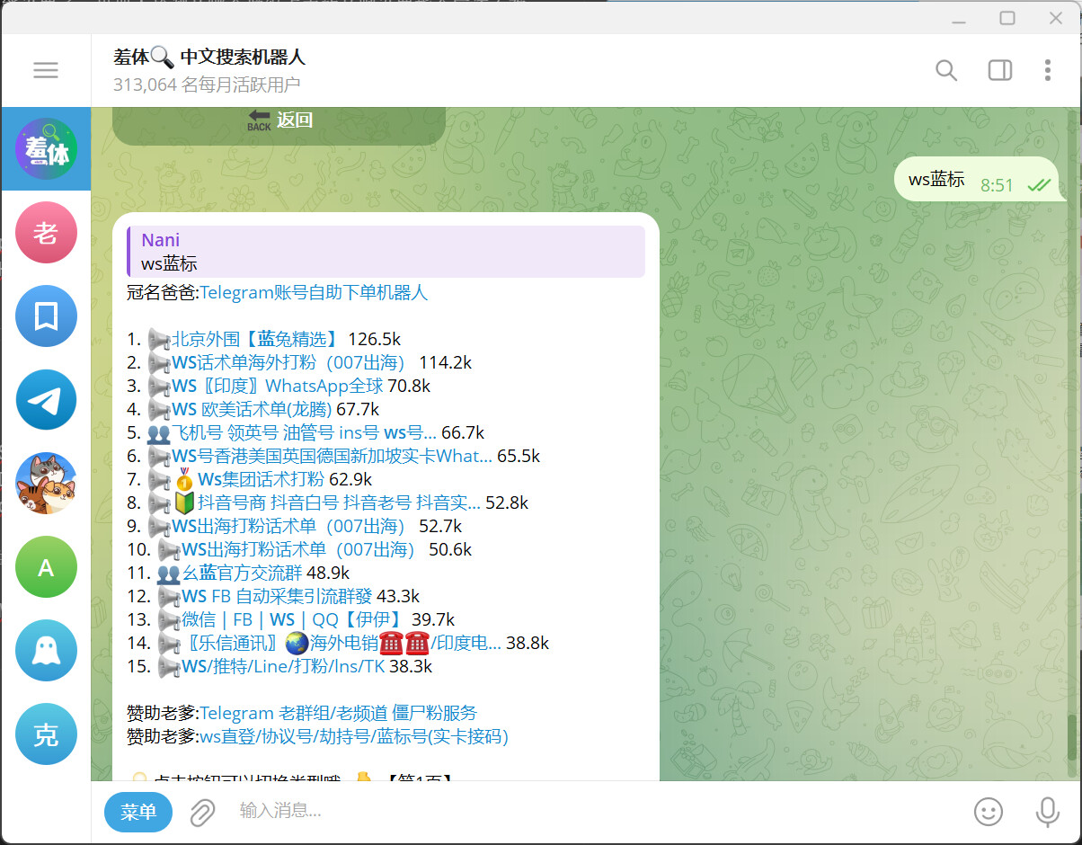
Task: Search within this chat using magnifier icon
Action: click(945, 70)
